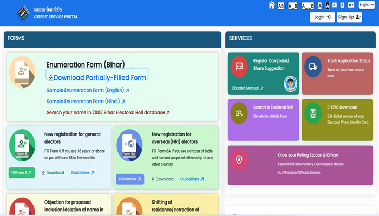Click Shifting of residence/correction heading

coord(175,206)
